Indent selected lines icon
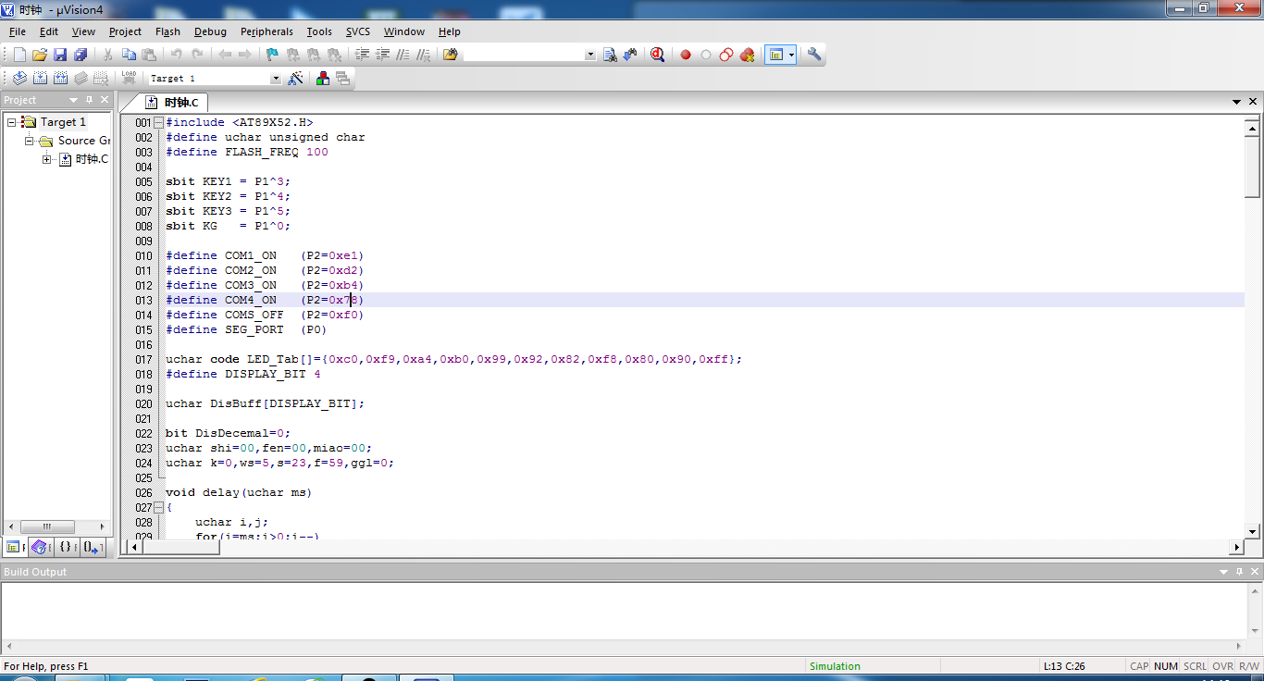The height and width of the screenshot is (681, 1264). pyautogui.click(x=363, y=55)
